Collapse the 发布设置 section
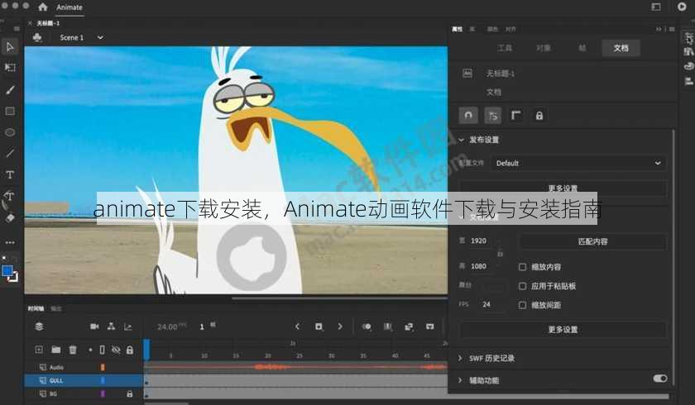This screenshot has height=405, width=695. click(x=461, y=140)
